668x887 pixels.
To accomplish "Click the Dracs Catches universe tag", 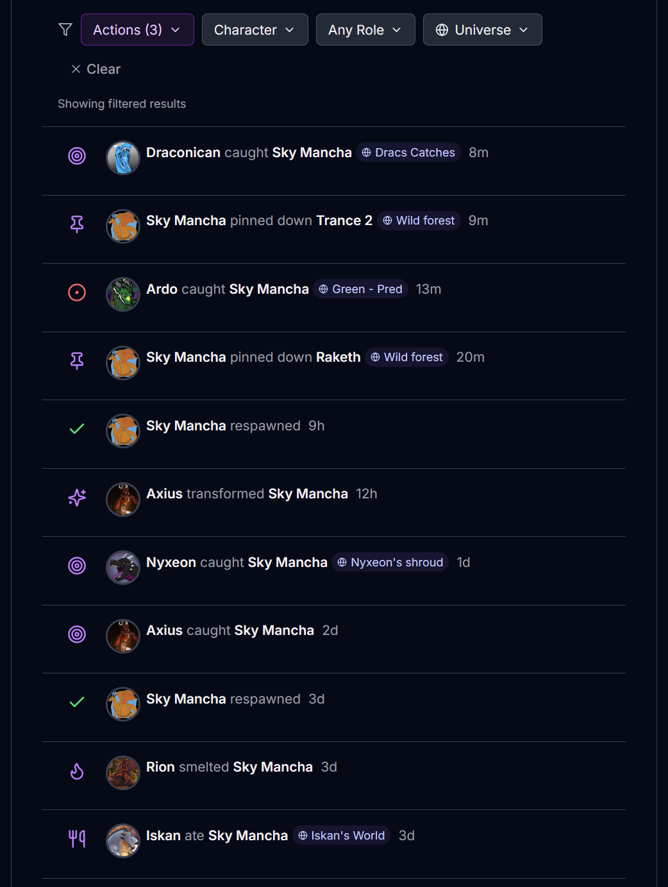I will point(408,153).
